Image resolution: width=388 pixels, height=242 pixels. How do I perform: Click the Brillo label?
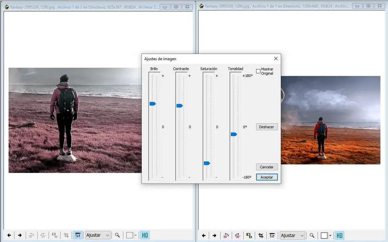[154, 69]
